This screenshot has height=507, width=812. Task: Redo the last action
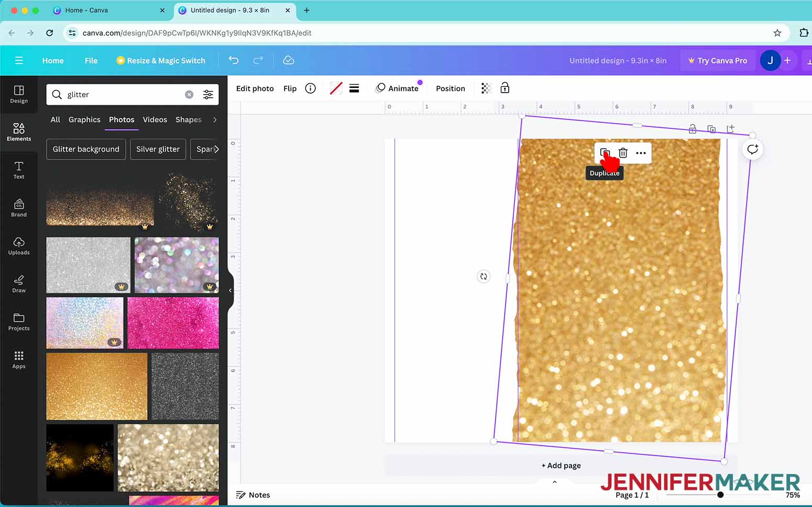[x=258, y=61]
